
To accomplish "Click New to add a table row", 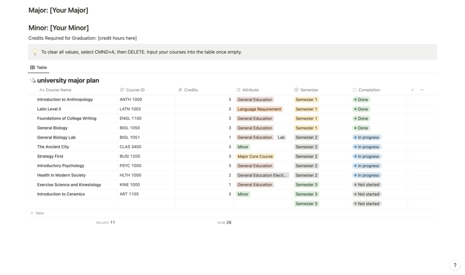I will click(x=37, y=213).
